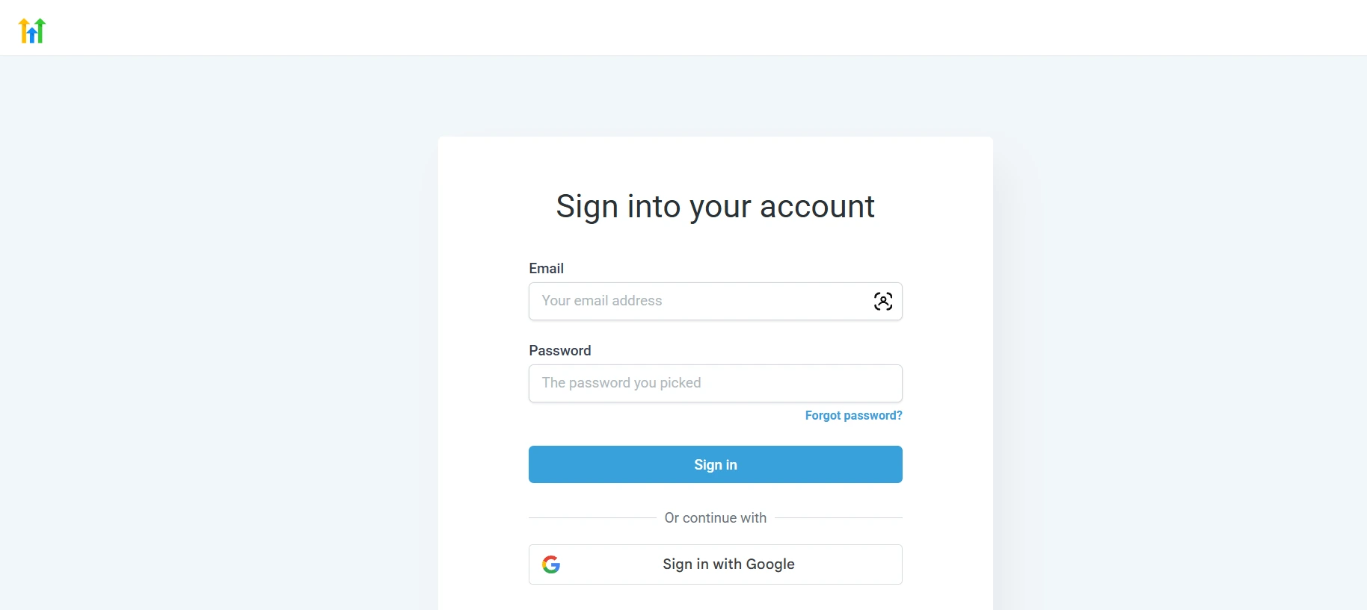This screenshot has height=610, width=1367.
Task: Click the divider line right of Or continue with
Action: pyautogui.click(x=838, y=517)
